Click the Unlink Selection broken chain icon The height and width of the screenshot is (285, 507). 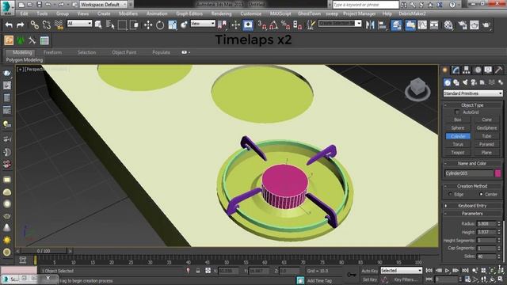(47, 25)
